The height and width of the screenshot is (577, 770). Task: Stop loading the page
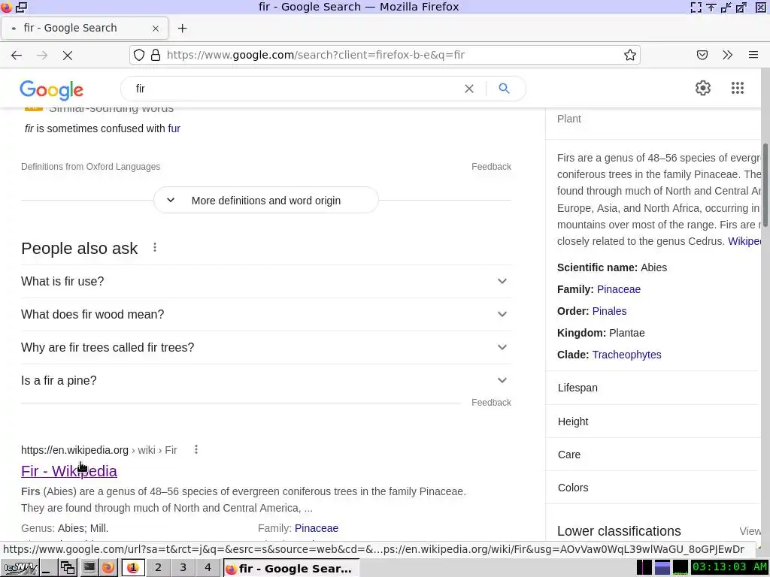click(68, 55)
